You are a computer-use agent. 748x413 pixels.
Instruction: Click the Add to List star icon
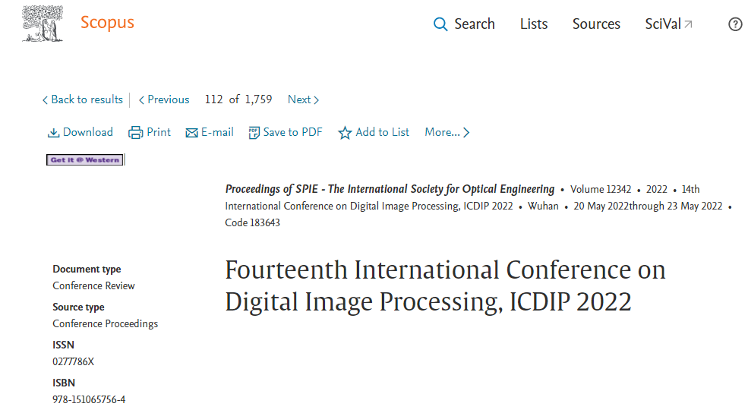[345, 133]
